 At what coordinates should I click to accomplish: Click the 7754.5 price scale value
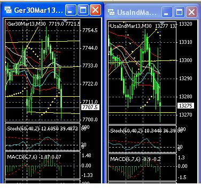coord(90,30)
